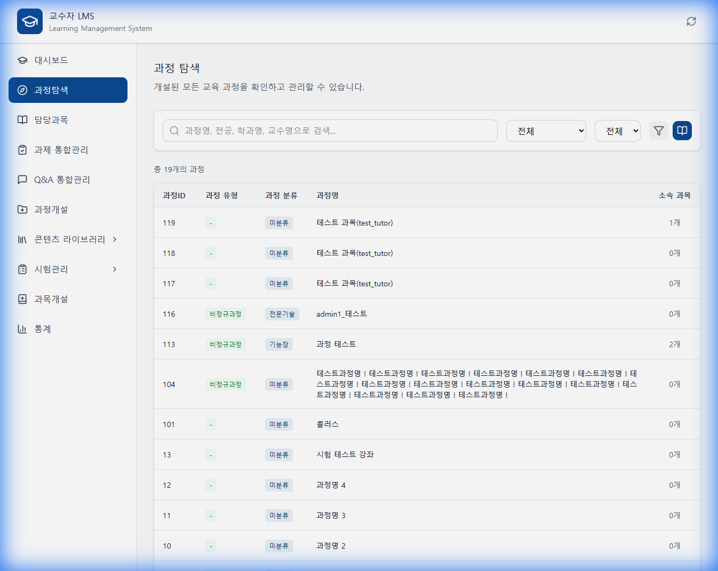Click the book icon beside 담당과목
The image size is (718, 571).
coord(22,120)
